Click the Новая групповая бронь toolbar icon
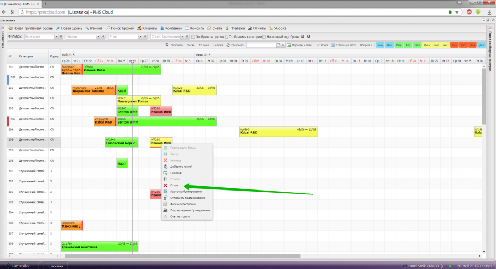Screen dimensions: 496x269 click(10, 28)
